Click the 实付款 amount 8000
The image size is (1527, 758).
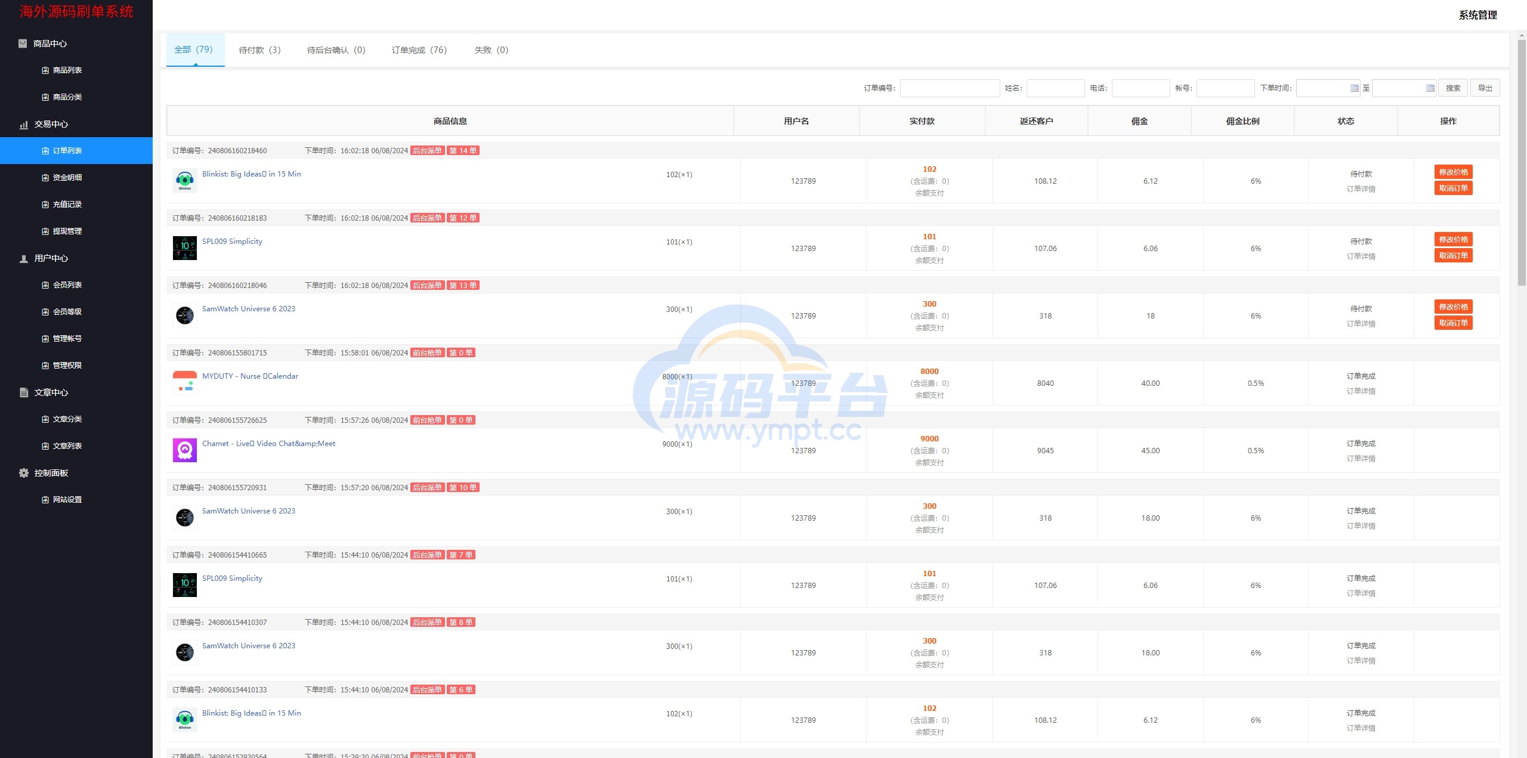[x=929, y=372]
